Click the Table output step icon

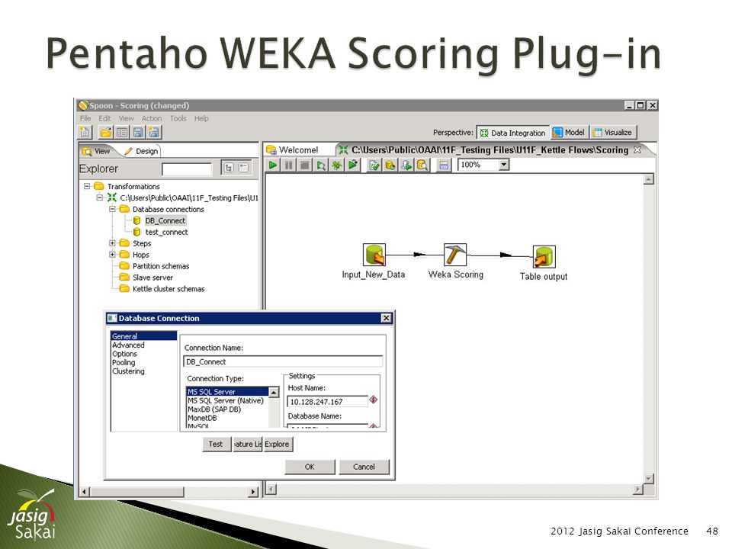544,257
